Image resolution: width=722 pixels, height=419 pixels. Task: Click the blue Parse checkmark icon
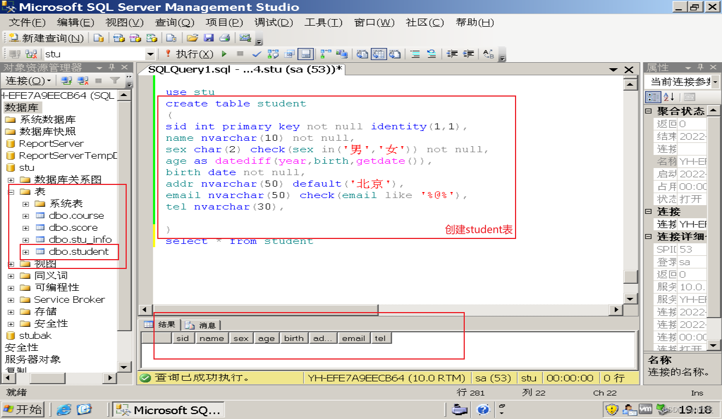256,54
